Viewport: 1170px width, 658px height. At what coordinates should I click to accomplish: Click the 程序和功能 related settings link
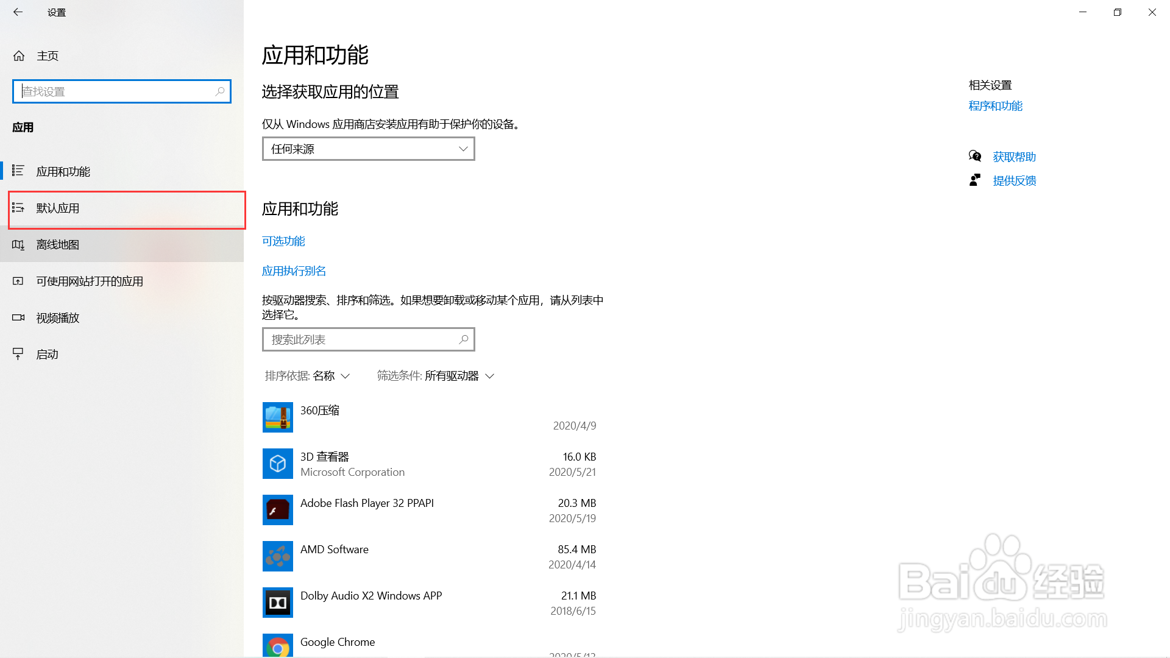pyautogui.click(x=994, y=105)
